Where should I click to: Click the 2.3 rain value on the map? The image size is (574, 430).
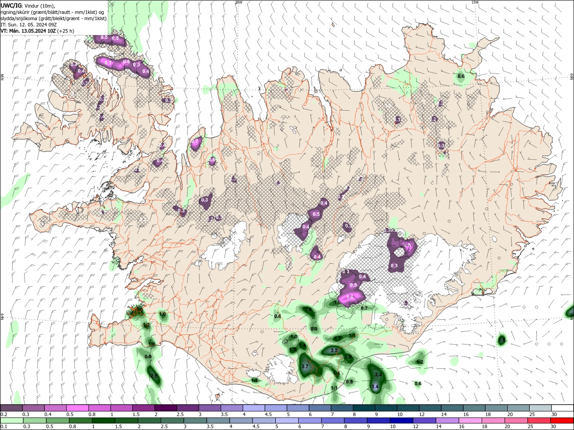pyautogui.click(x=378, y=374)
